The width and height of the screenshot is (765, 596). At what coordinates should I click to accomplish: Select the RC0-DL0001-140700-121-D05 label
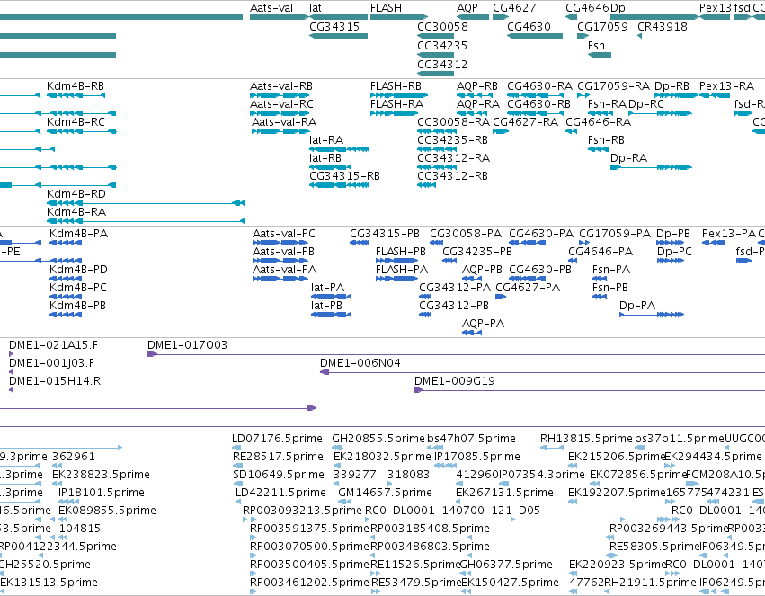tap(453, 511)
